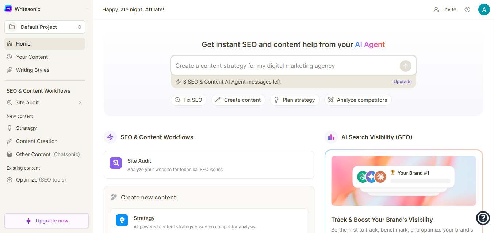Click the Upgrade link under prompt box
Viewport: 494px width, 233px height.
pos(402,82)
